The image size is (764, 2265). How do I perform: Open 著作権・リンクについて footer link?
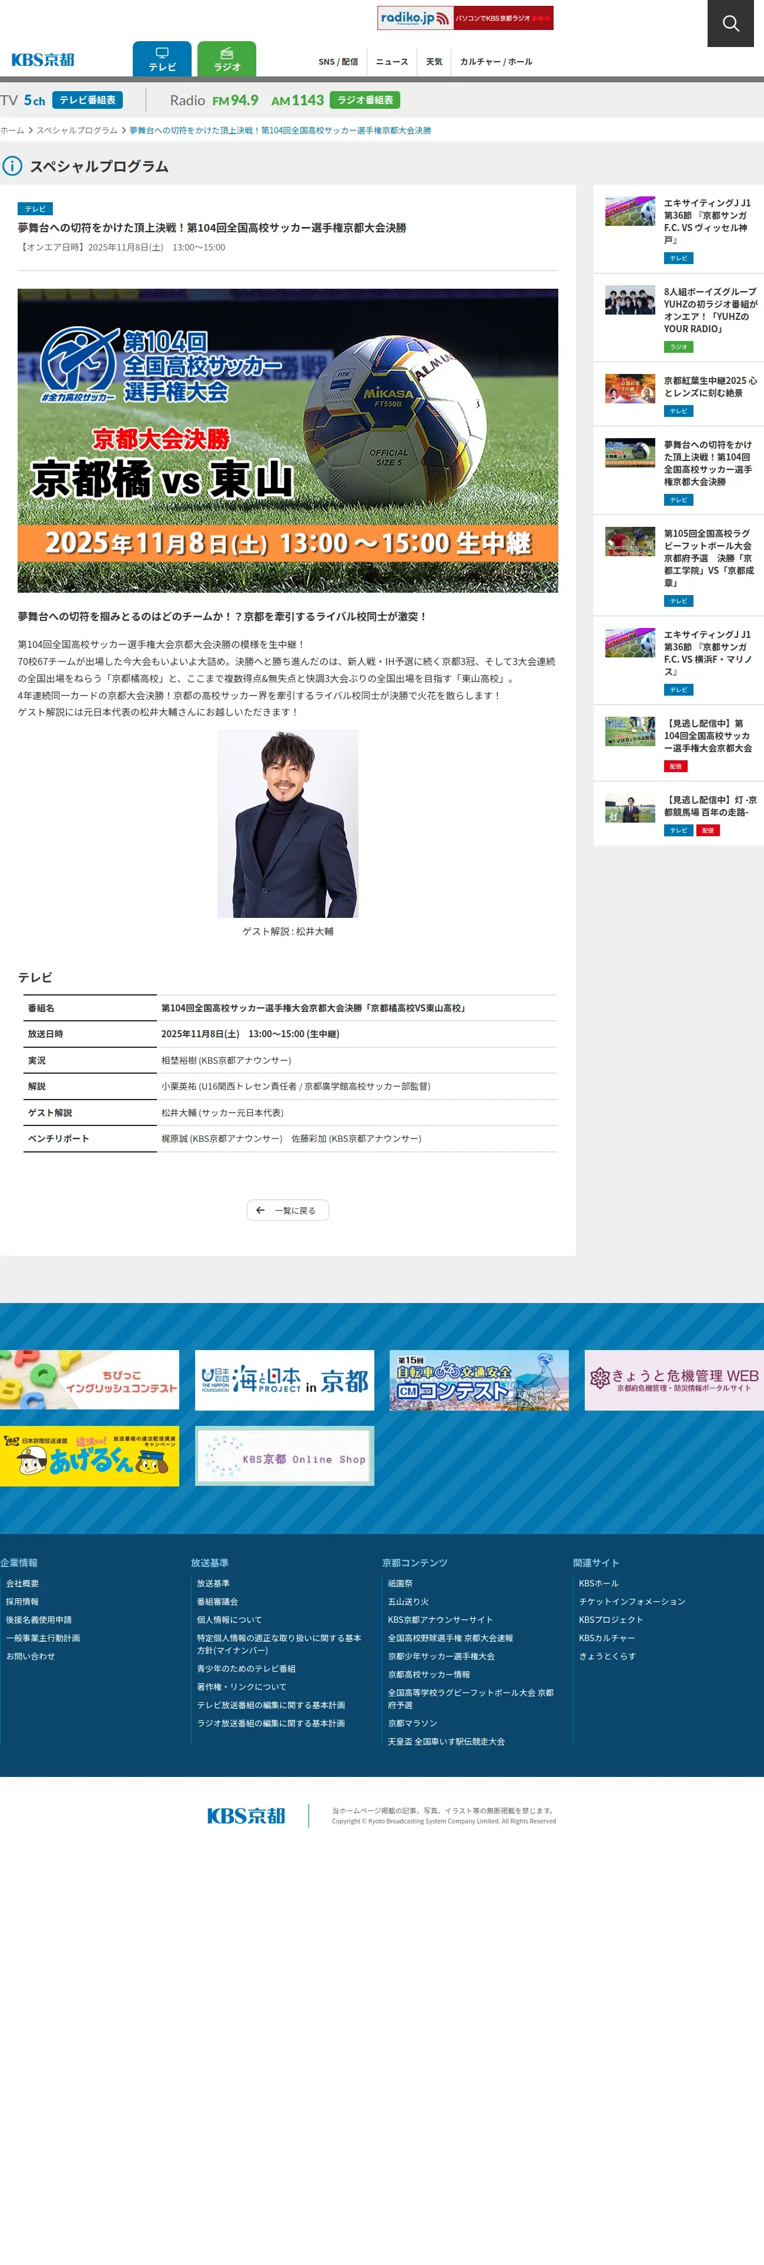click(241, 1686)
